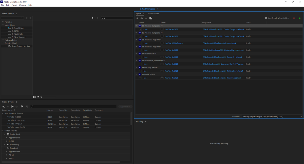Switch Media Browser to list view
The image size is (304, 164).
pos(35,97)
